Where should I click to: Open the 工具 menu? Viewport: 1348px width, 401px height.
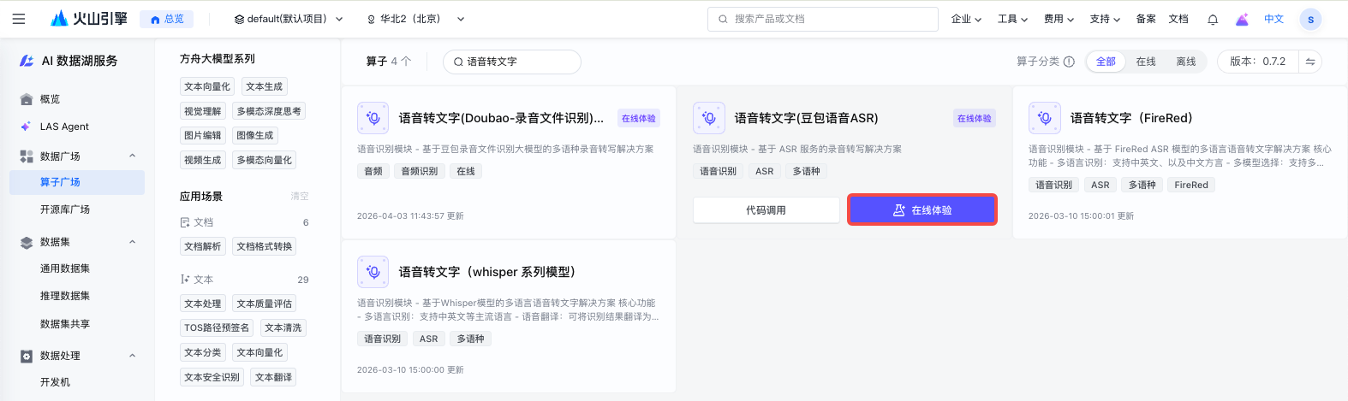(1012, 19)
